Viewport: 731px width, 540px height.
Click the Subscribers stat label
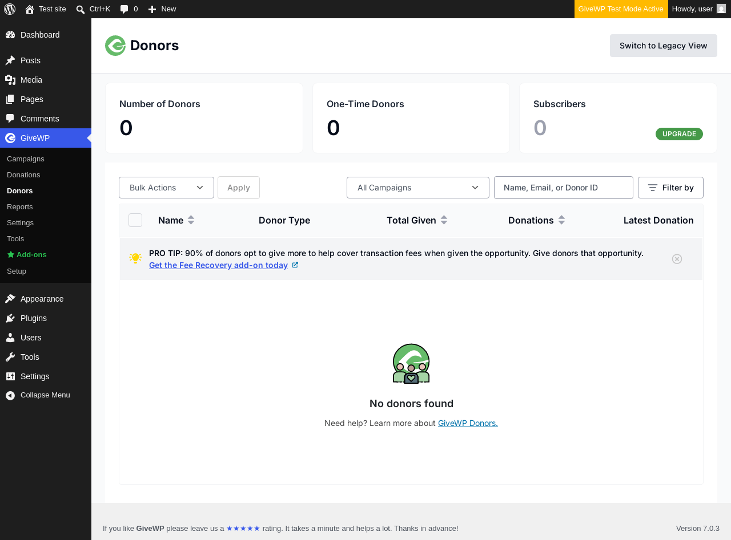click(560, 104)
